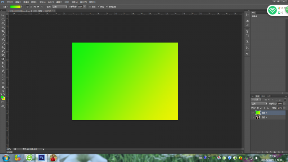This screenshot has height=162, width=288.
Task: Toggle the 仿色 (Dither) checkbox
Action: coord(99,6)
